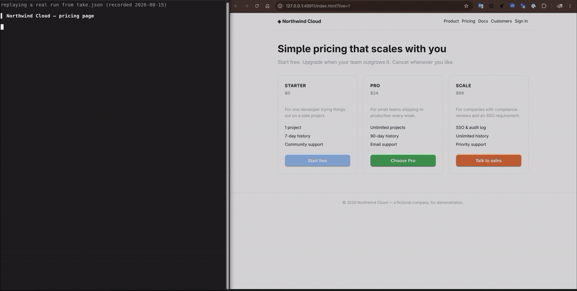Click 'Email support' feature
Viewport: 577px width, 291px height.
click(x=384, y=145)
